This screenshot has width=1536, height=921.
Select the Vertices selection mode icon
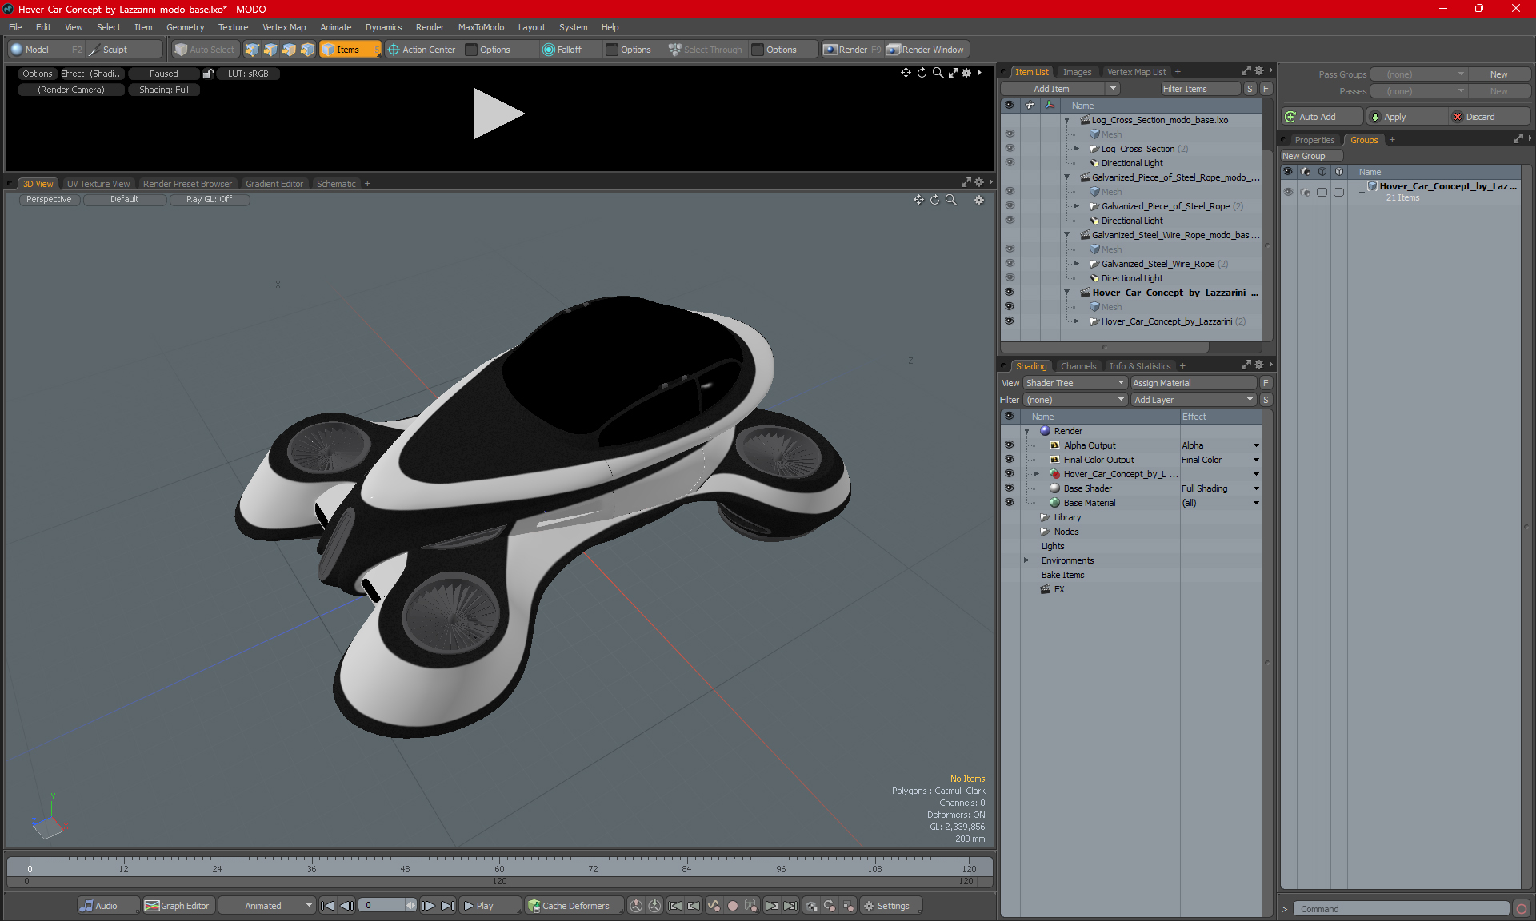coord(252,50)
